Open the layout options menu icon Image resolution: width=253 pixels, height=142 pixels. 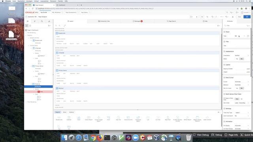click(219, 26)
